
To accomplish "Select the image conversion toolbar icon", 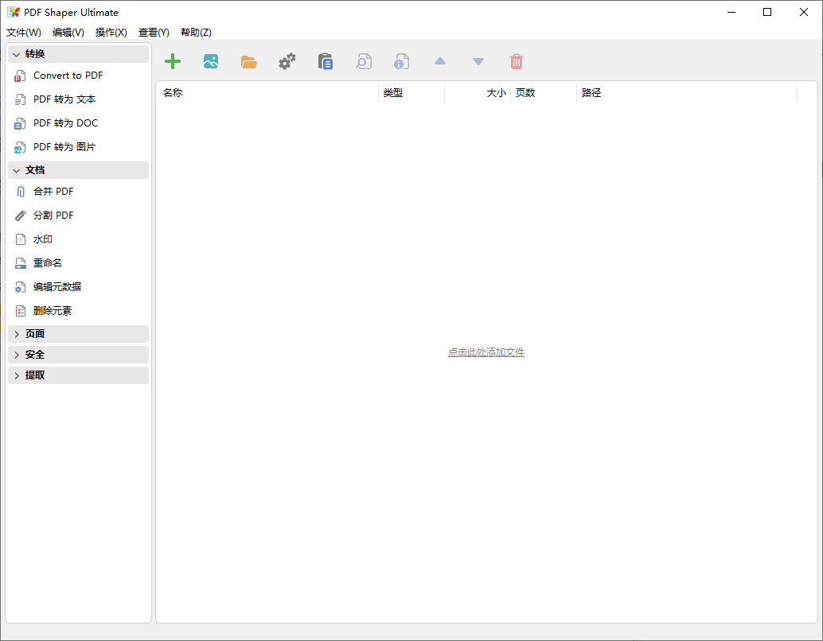I will click(x=210, y=61).
